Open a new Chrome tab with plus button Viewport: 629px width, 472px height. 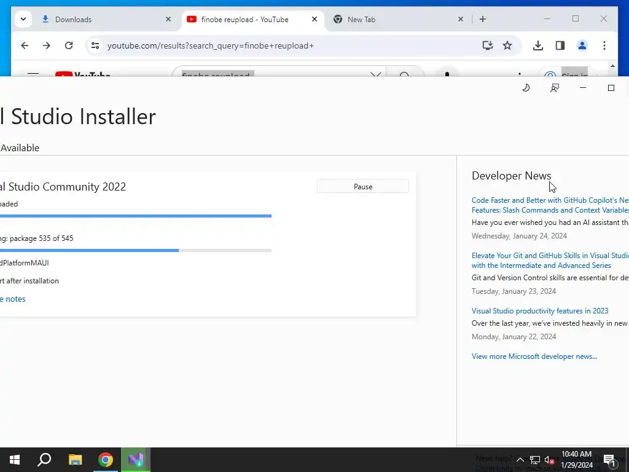483,19
